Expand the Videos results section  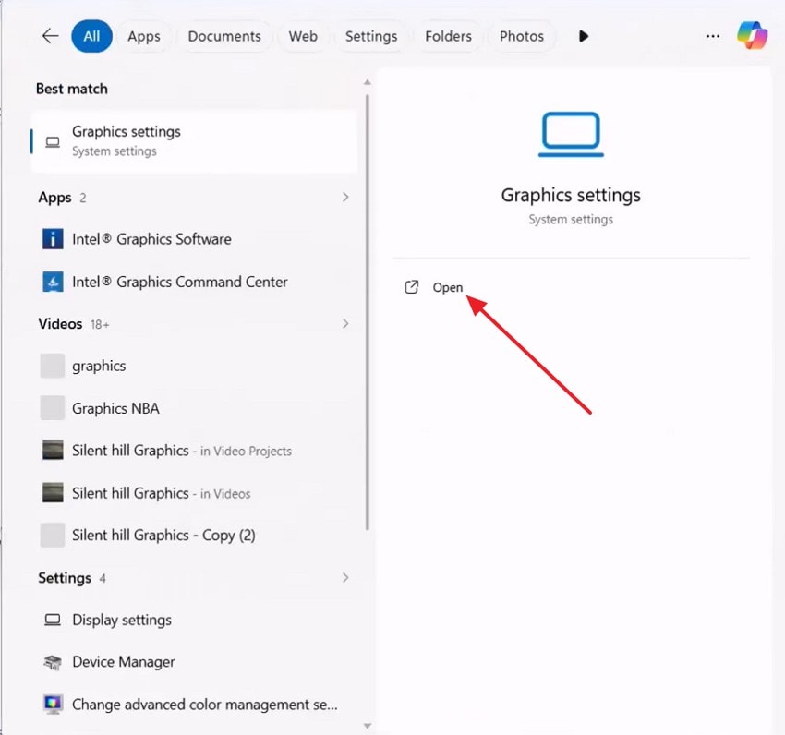point(345,323)
